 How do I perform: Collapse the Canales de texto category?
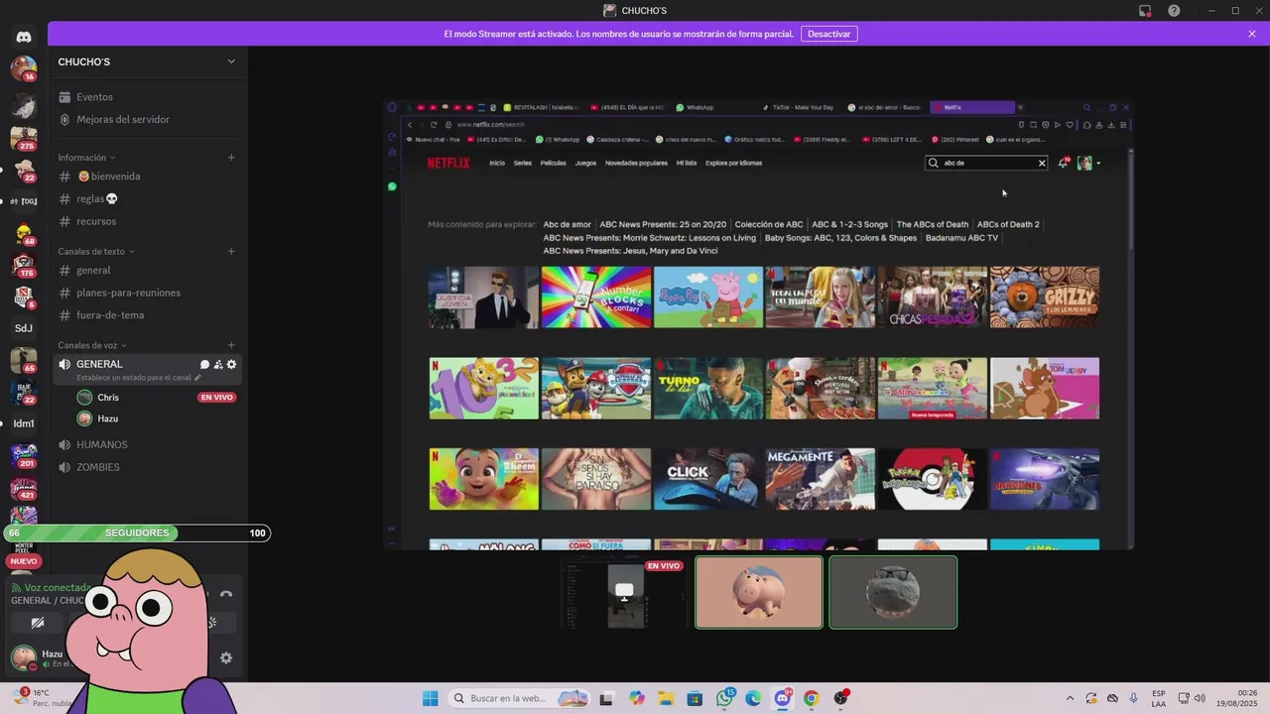click(96, 252)
